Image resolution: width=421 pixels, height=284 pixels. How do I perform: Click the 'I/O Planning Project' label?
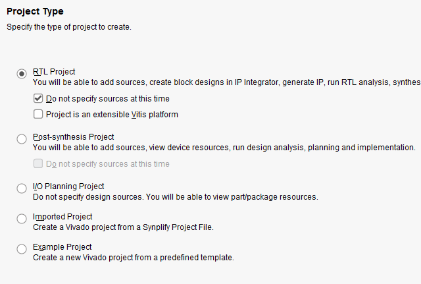68,186
